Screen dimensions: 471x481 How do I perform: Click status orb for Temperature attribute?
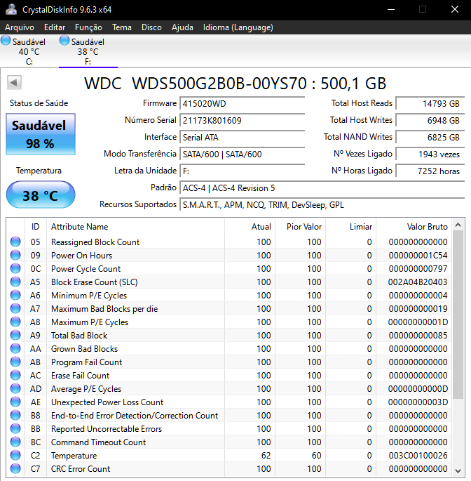pyautogui.click(x=15, y=455)
